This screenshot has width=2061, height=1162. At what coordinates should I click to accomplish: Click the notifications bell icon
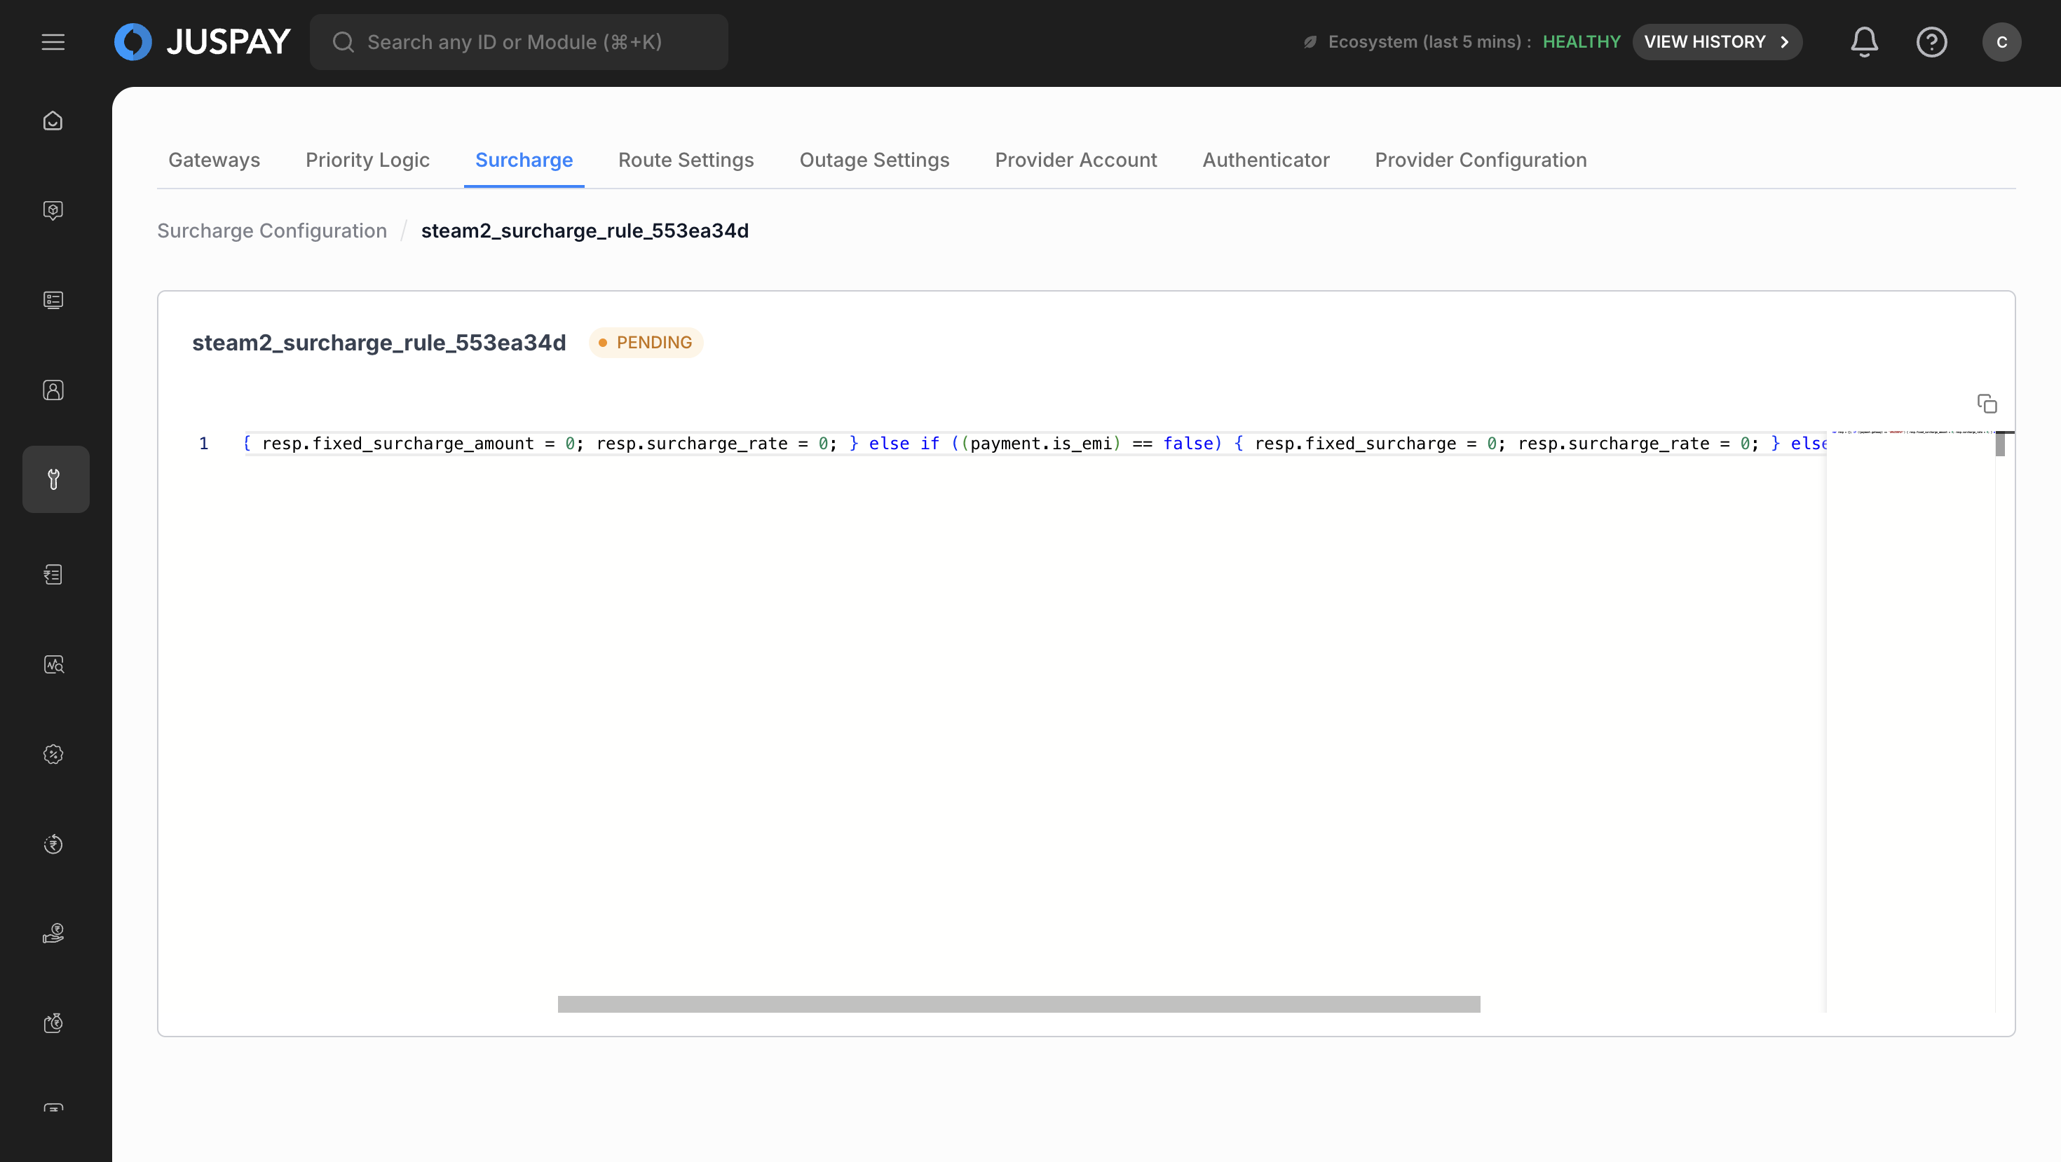tap(1863, 41)
